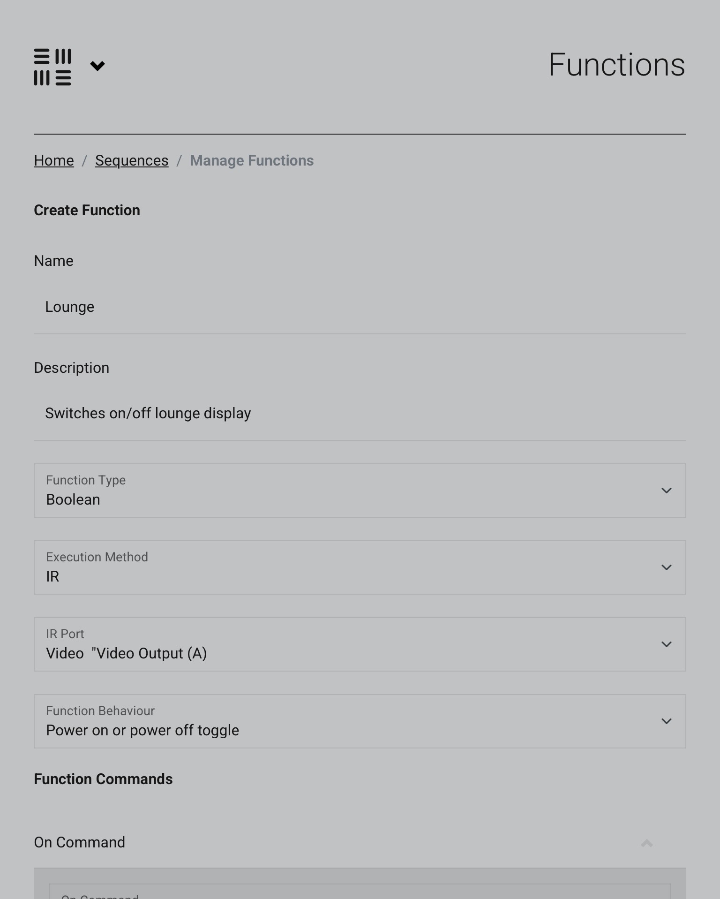
Task: Open the Function Type Boolean dropdown
Action: [360, 491]
